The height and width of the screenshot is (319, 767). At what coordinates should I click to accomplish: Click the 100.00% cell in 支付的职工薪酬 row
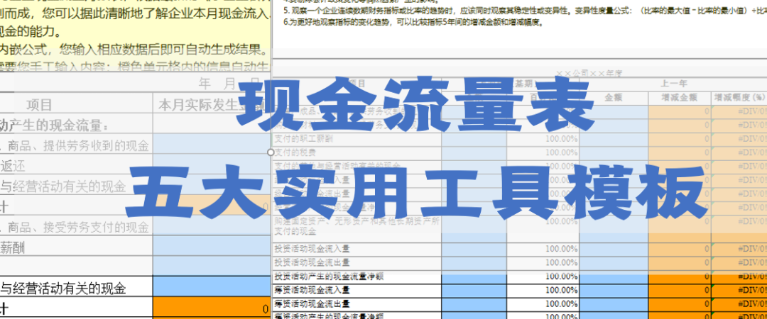(543, 139)
